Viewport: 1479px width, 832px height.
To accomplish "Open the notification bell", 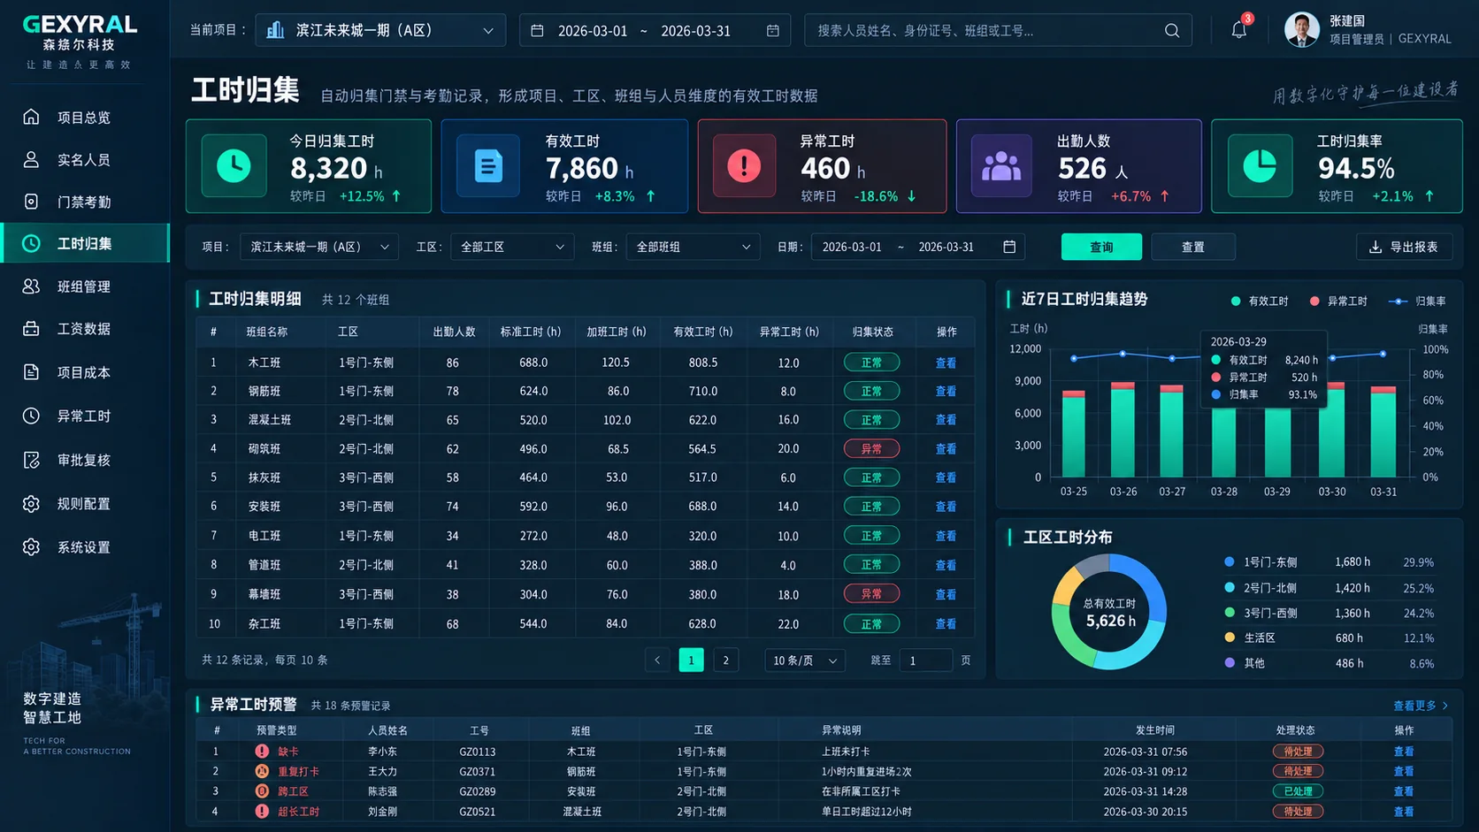I will tap(1238, 30).
